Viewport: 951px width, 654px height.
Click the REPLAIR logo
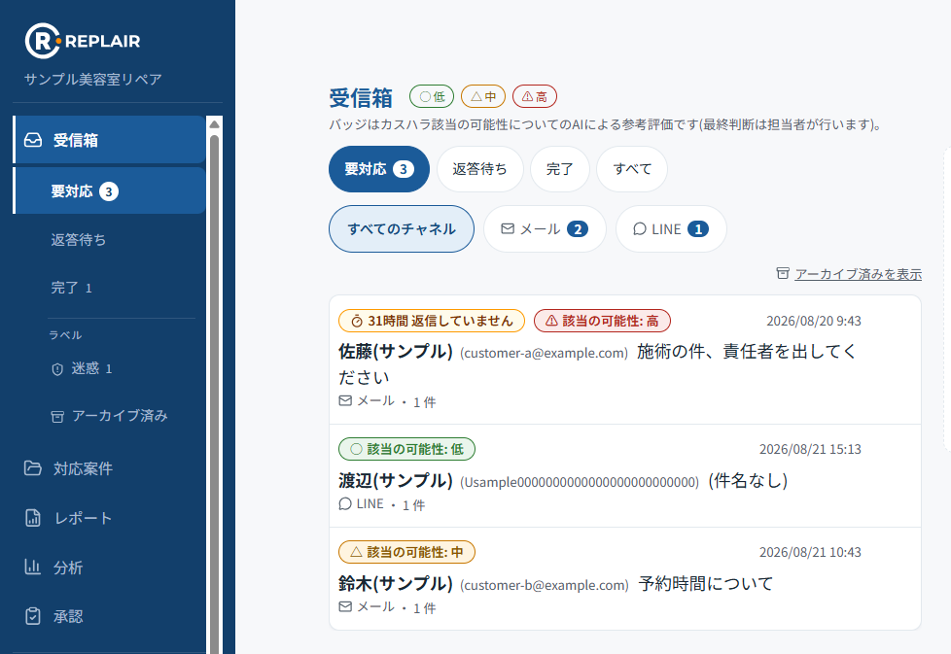[x=83, y=41]
